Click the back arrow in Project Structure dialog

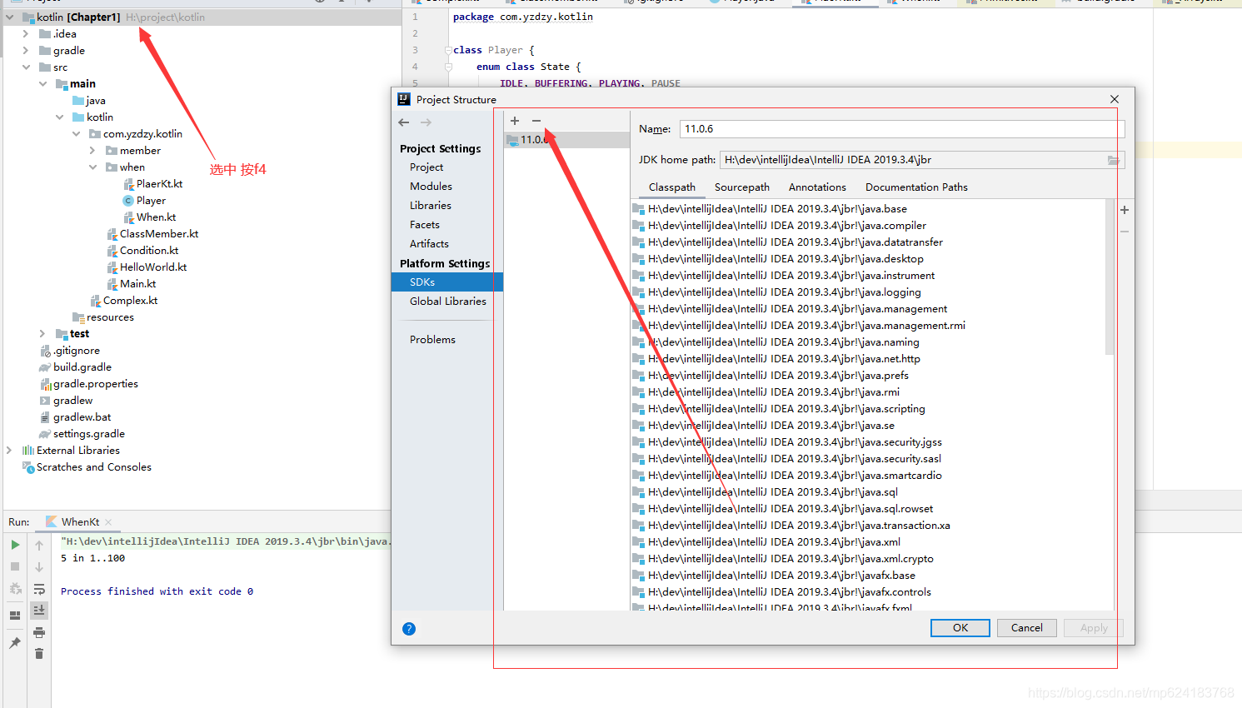404,122
